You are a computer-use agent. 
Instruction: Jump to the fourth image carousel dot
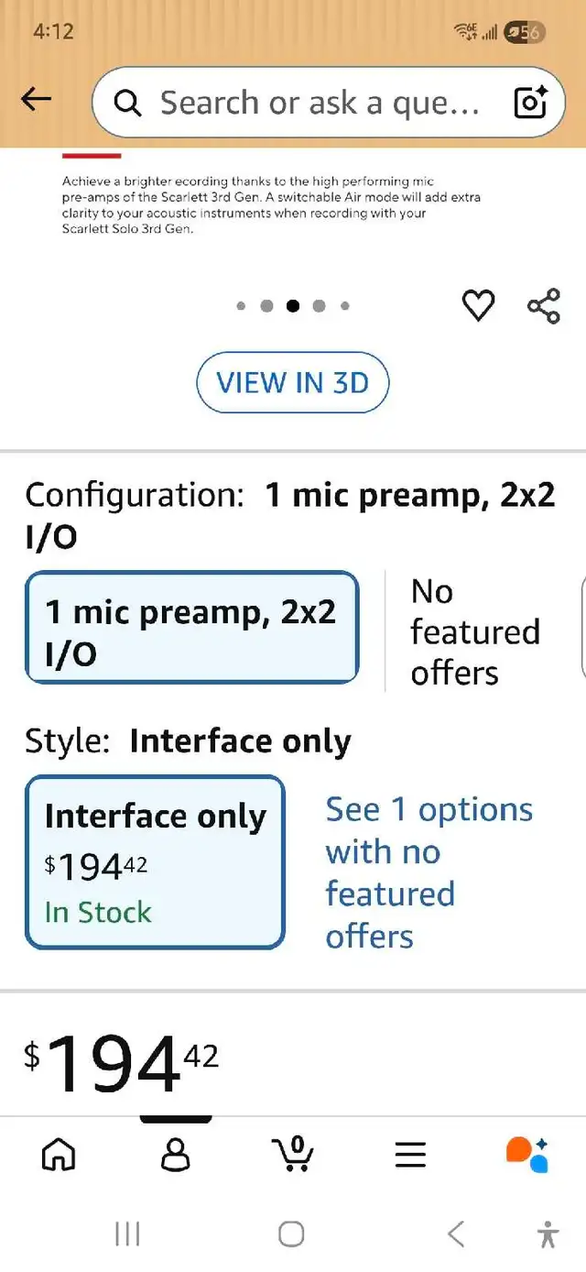tap(319, 306)
